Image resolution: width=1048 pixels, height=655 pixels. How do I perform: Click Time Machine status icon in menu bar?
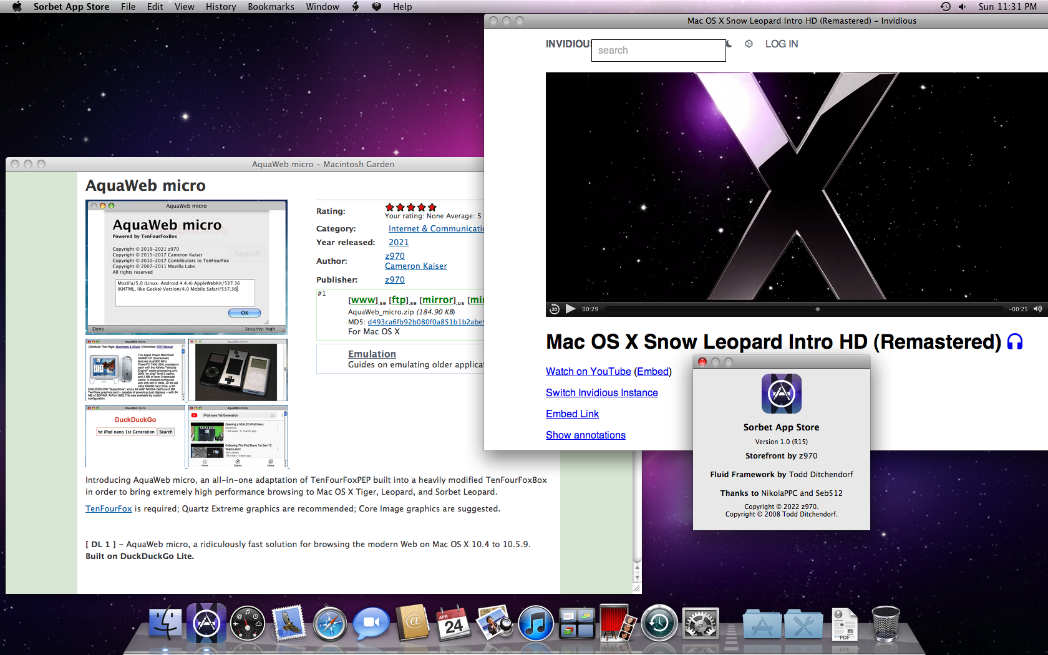(x=946, y=6)
